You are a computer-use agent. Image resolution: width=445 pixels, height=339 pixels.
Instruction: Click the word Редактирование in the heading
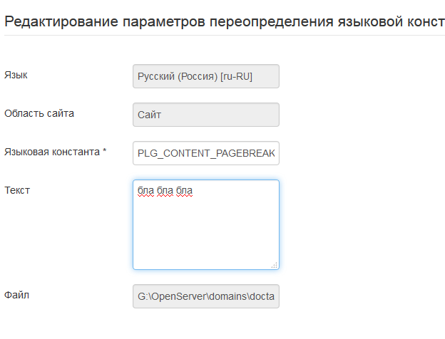(51, 21)
